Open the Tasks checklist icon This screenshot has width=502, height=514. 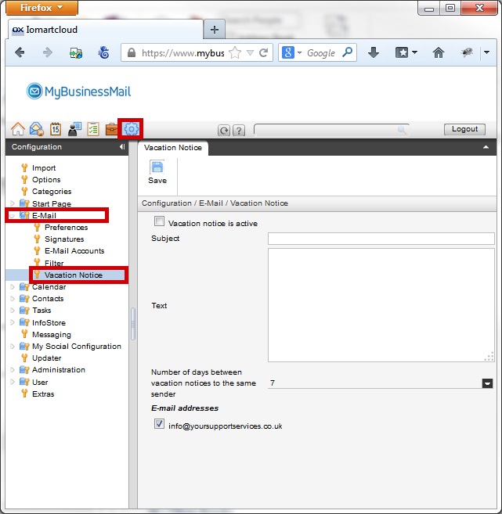tap(93, 130)
